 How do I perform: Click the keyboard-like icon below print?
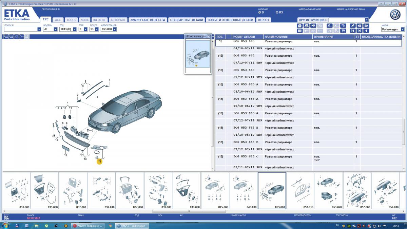pyautogui.click(x=300, y=31)
